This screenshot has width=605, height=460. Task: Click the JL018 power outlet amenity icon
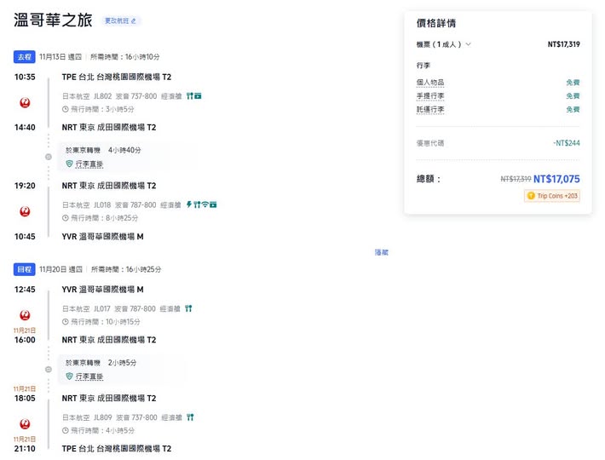pos(188,205)
